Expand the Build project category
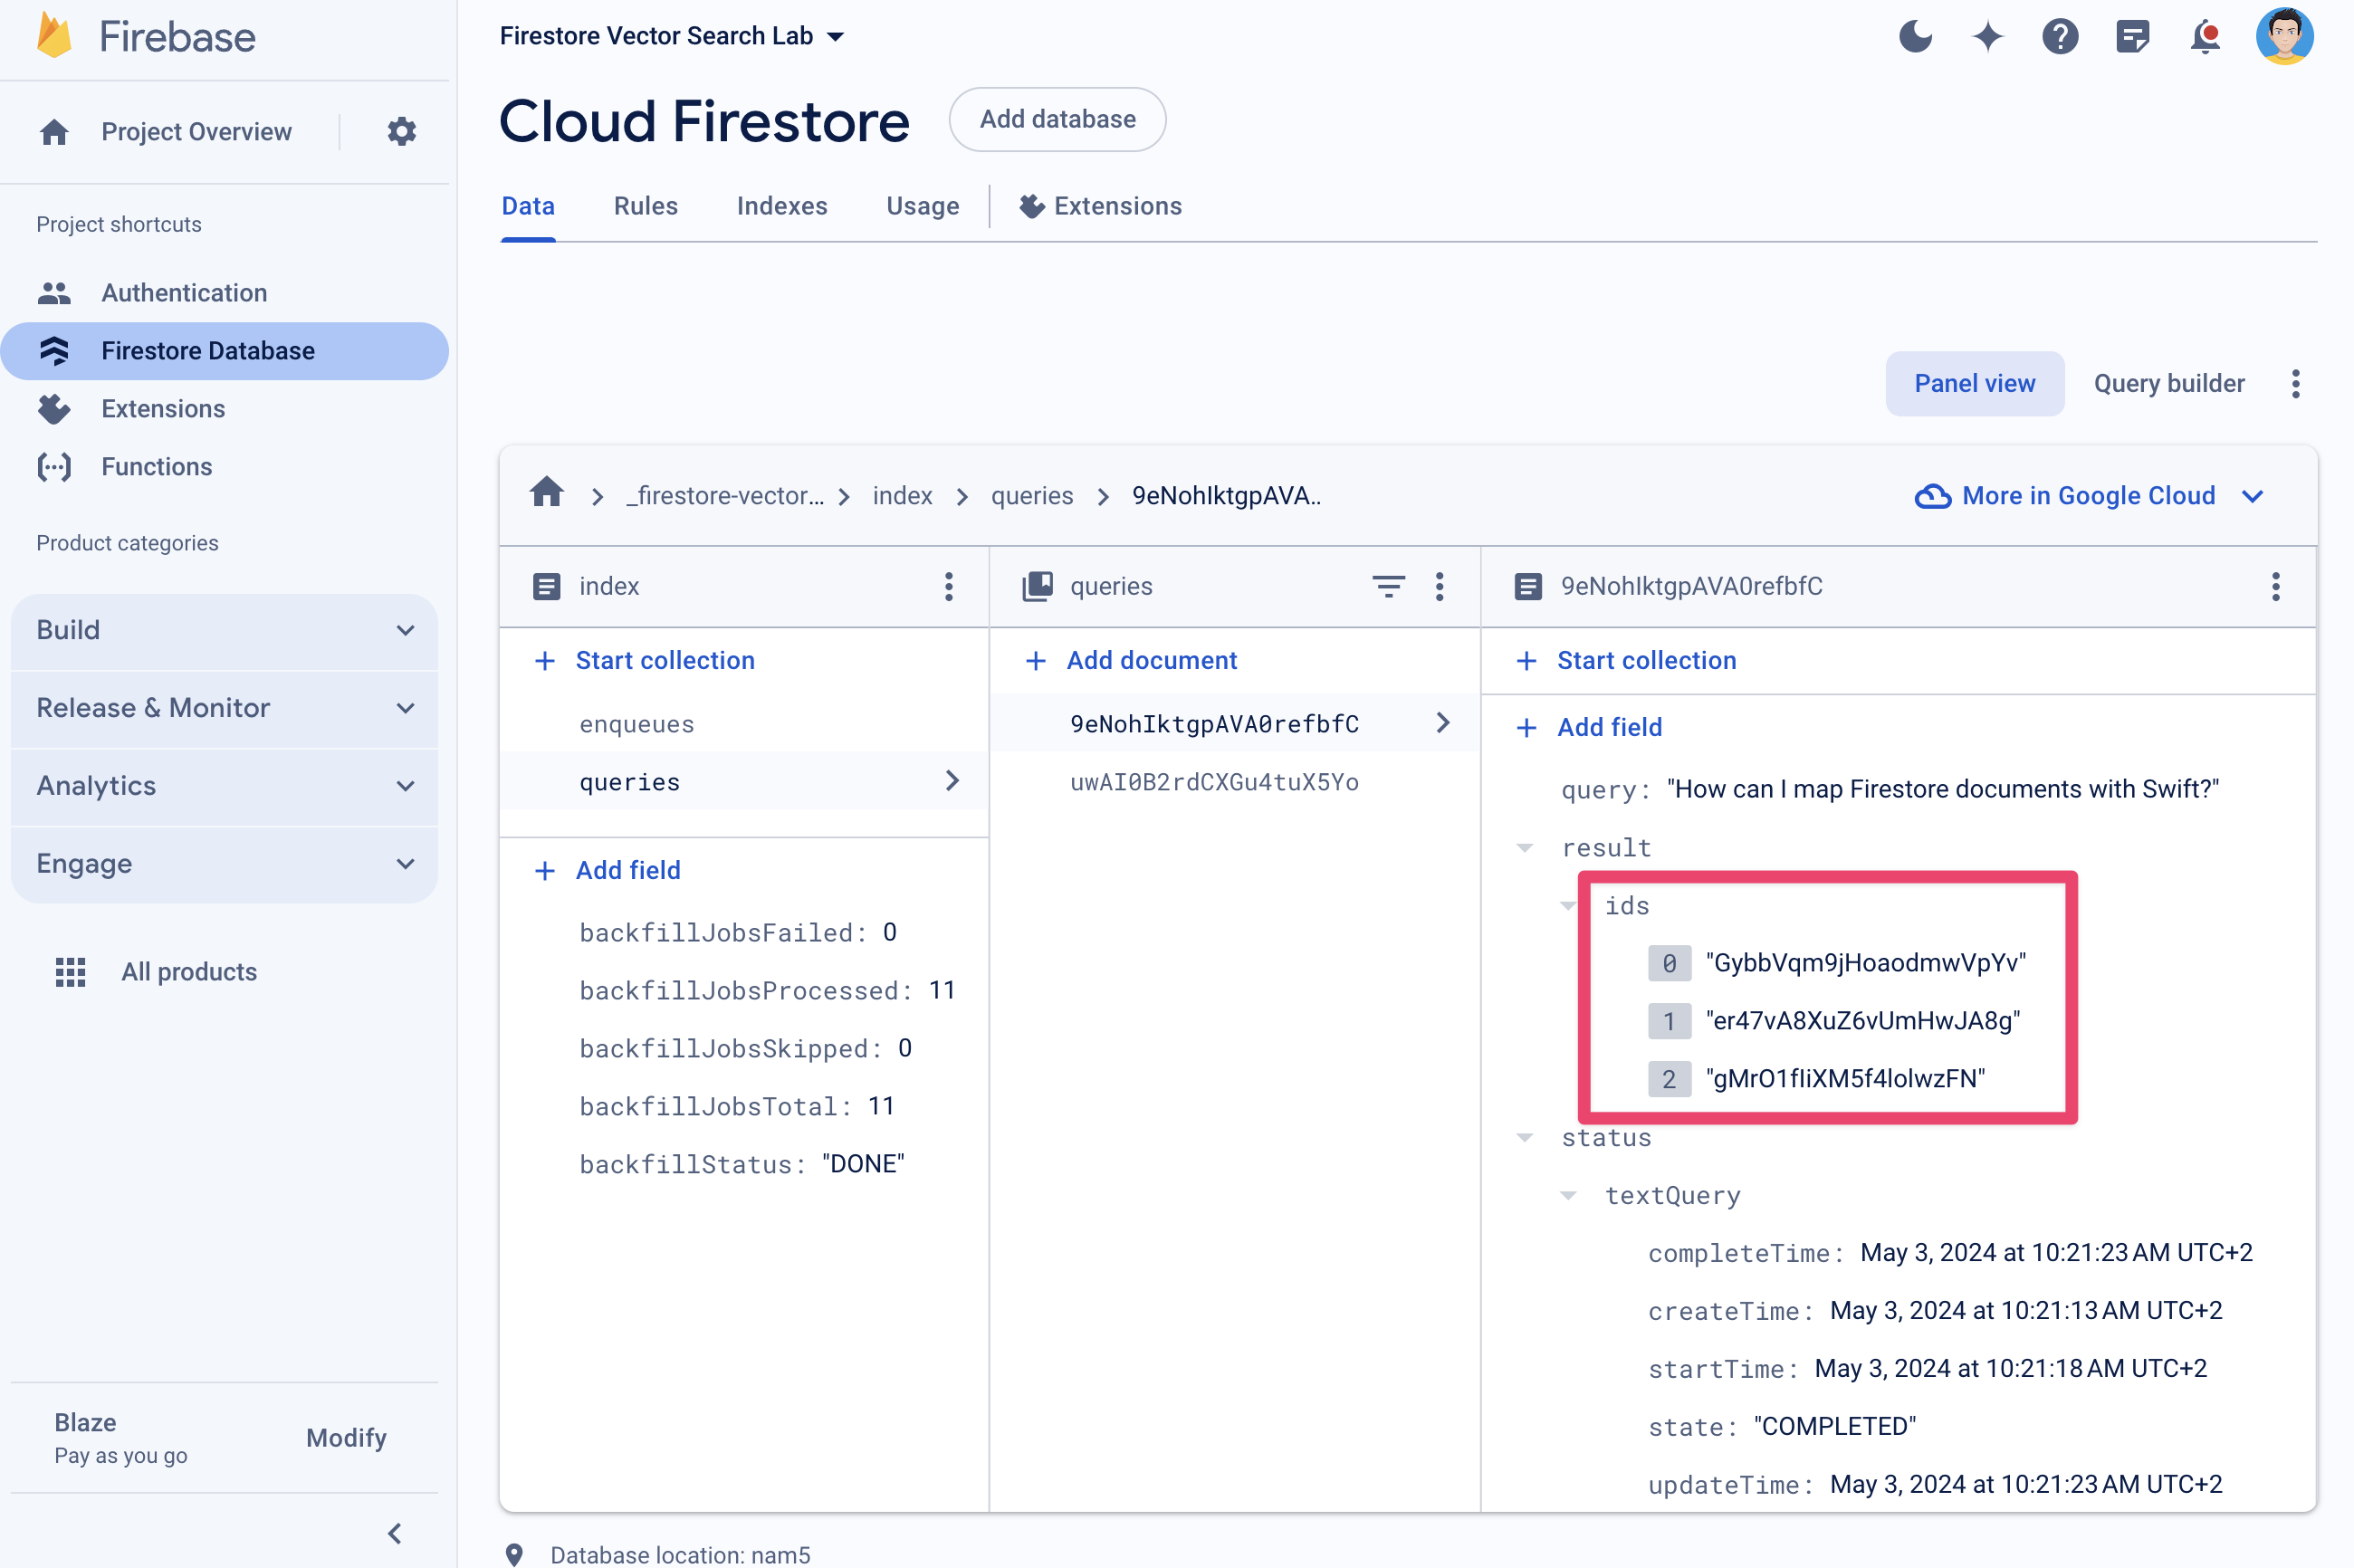Screen dimensions: 2354x1568 coord(225,628)
